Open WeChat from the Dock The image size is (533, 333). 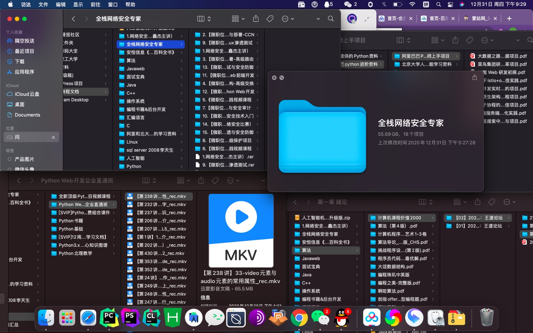click(320, 317)
